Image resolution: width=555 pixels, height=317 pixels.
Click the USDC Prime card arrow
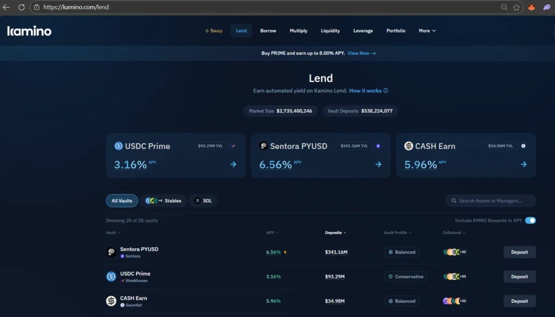(233, 164)
